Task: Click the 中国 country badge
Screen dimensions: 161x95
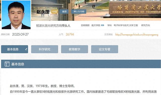Action: point(54,12)
